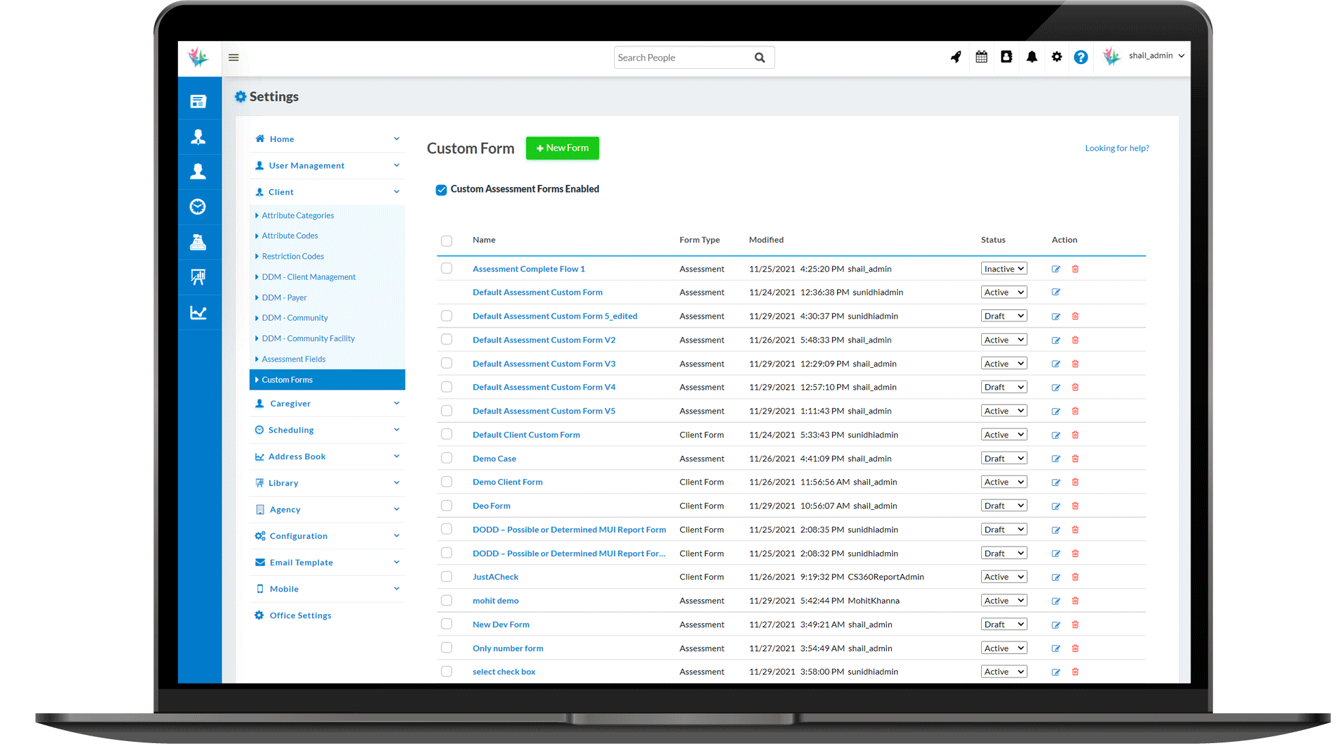The height and width of the screenshot is (752, 1340).
Task: Click the blue help question mark icon
Action: click(x=1081, y=57)
